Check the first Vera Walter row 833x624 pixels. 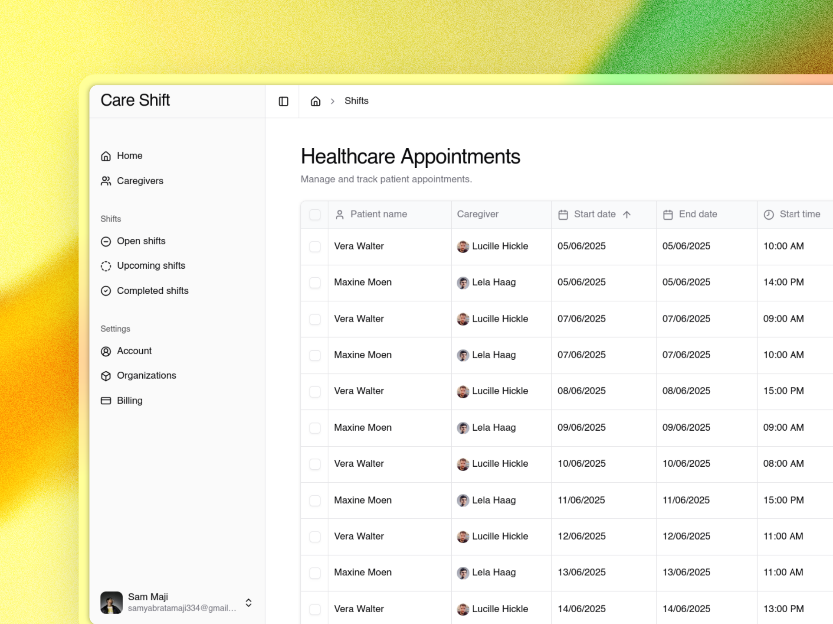[315, 247]
